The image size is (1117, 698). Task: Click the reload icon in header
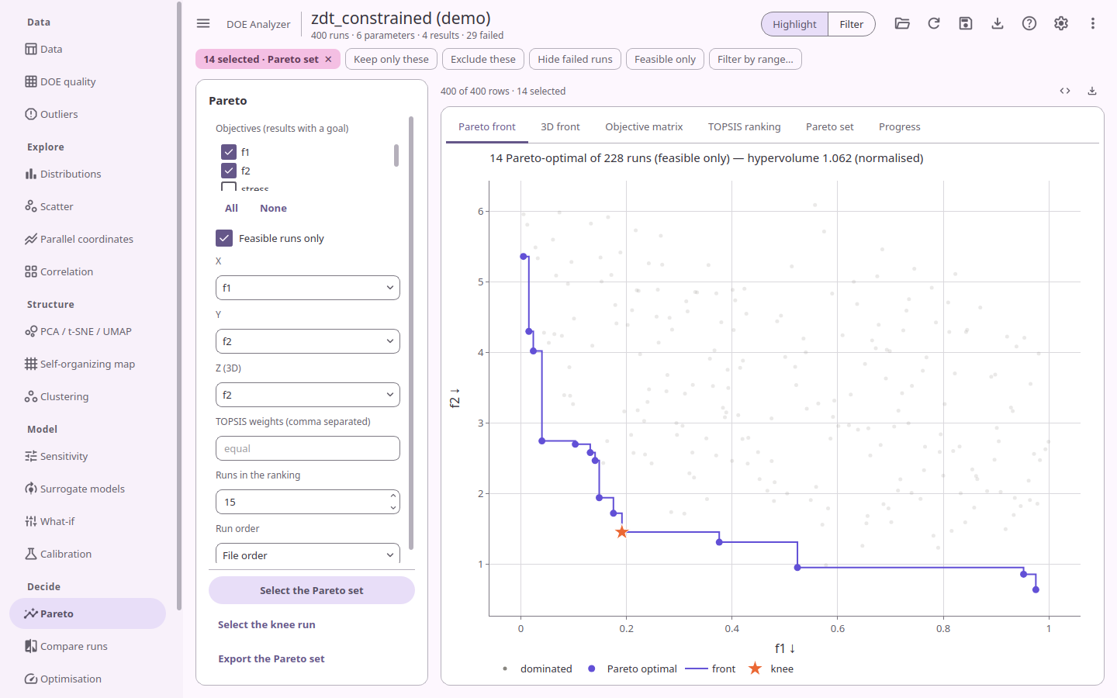click(934, 23)
